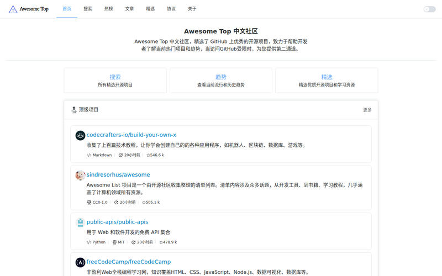442x276 pixels.
Task: Open the 趋势 card
Action: (x=220, y=80)
